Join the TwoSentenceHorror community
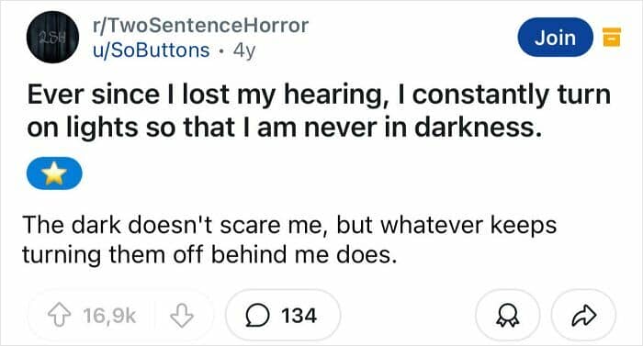 (x=555, y=38)
